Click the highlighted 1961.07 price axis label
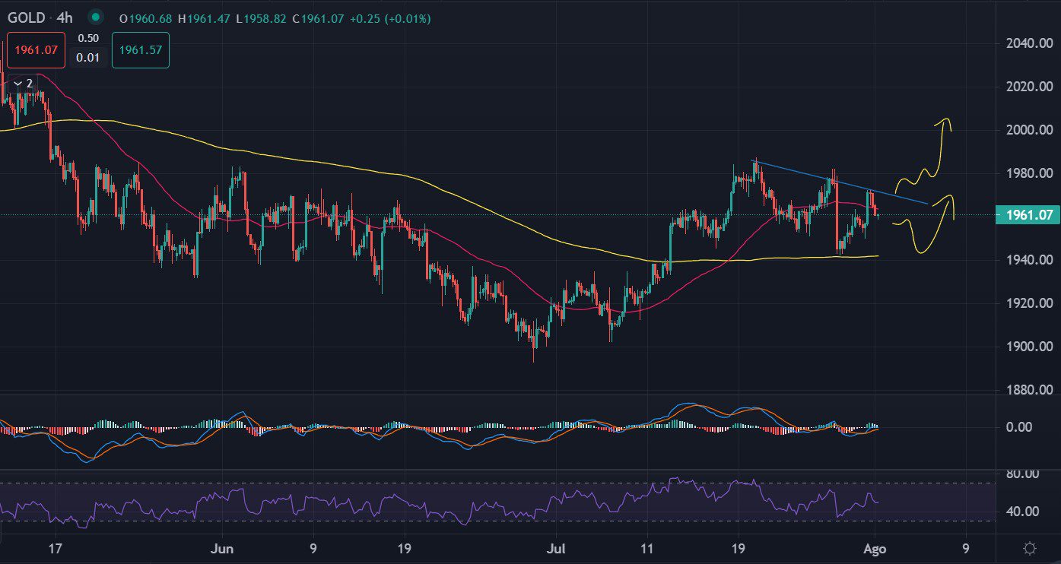This screenshot has height=564, width=1061. pyautogui.click(x=1028, y=215)
